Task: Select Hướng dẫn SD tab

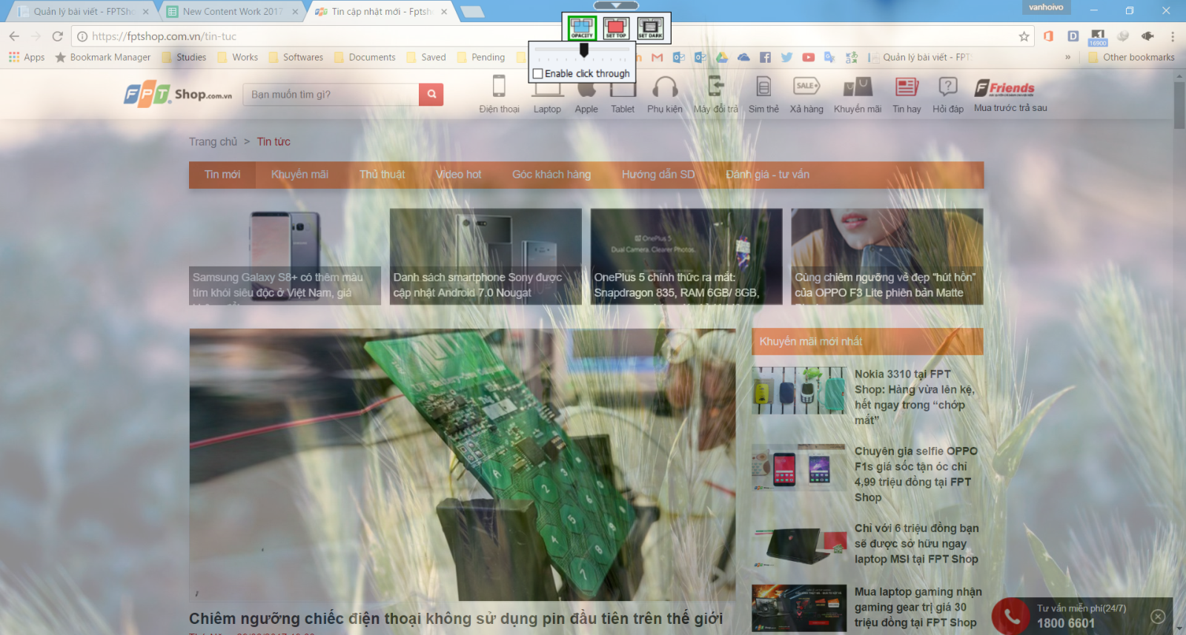Action: coord(658,175)
